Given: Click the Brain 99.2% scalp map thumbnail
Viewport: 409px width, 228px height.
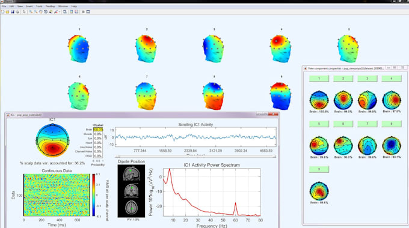Looking at the screenshot, I should pyautogui.click(x=343, y=100).
